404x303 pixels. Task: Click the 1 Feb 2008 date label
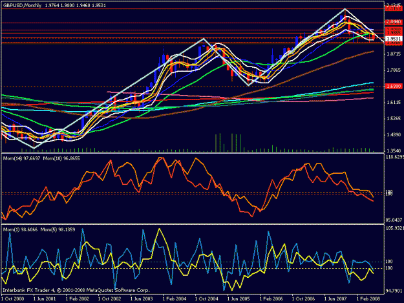point(368,299)
